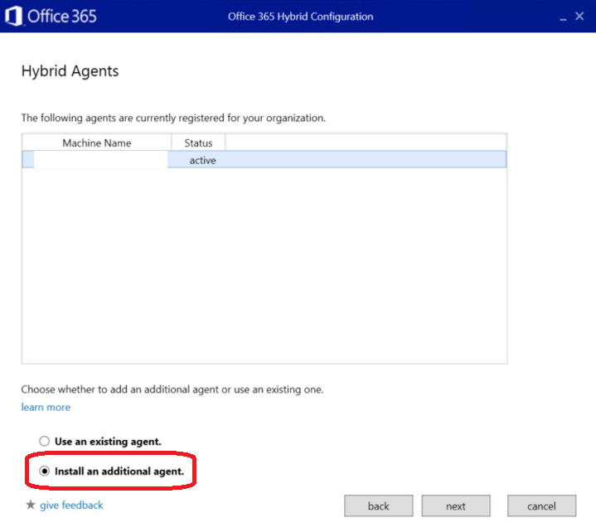
Task: Close the Hybrid Configuration wizard window
Action: click(579, 16)
